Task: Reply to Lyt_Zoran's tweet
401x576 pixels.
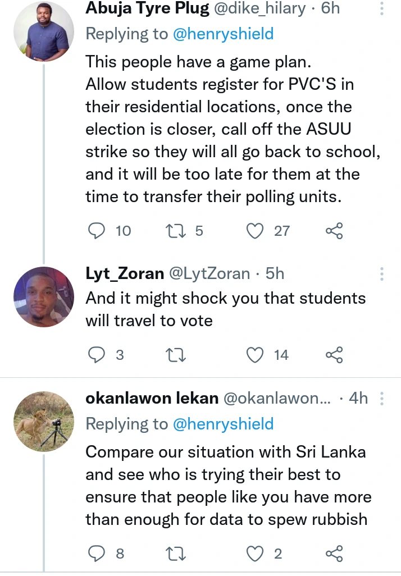Action: (97, 354)
